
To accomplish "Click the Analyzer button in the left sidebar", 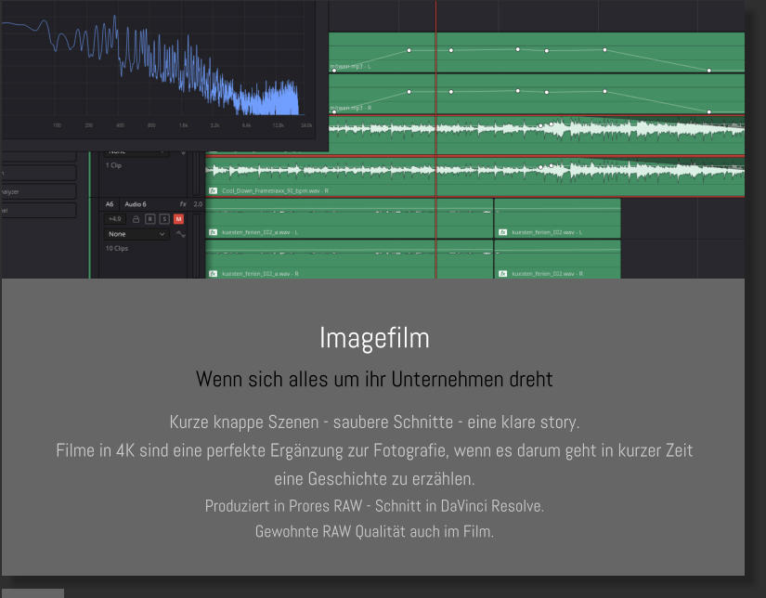I will 37,191.
